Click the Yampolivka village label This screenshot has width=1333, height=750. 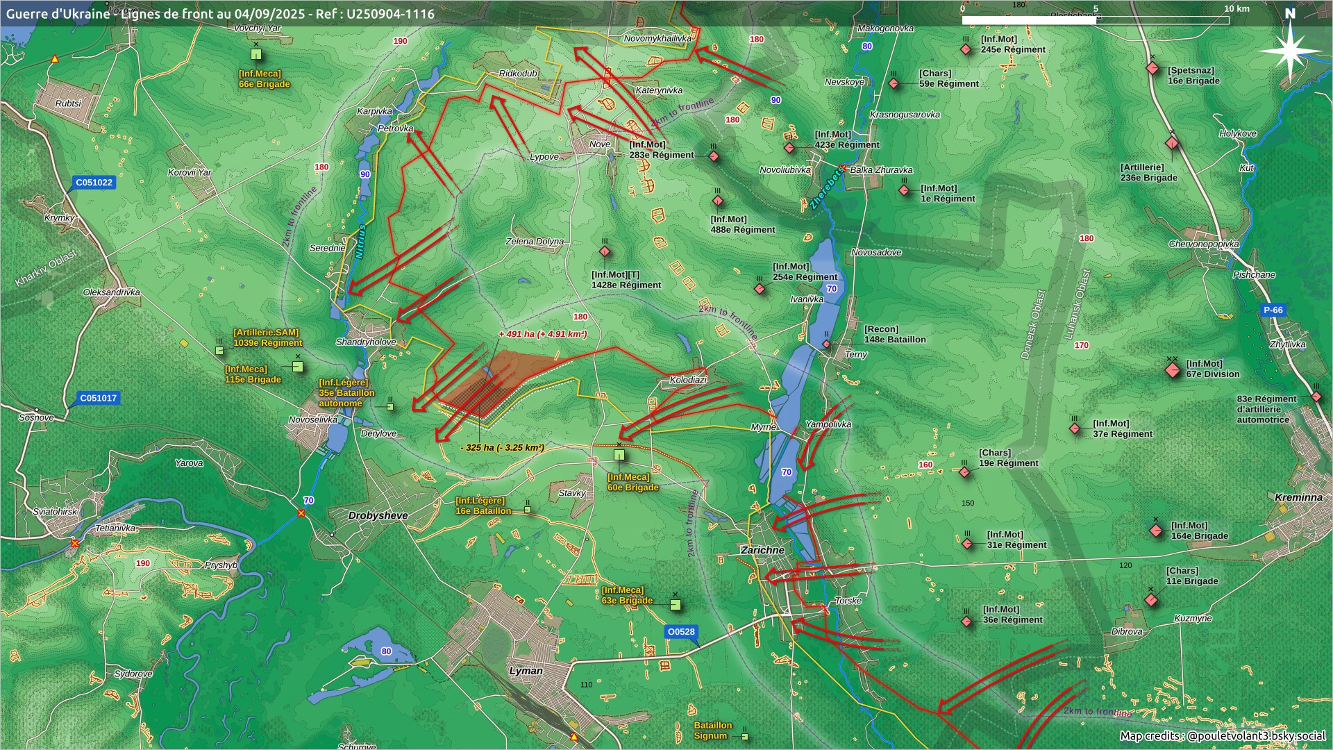click(828, 424)
